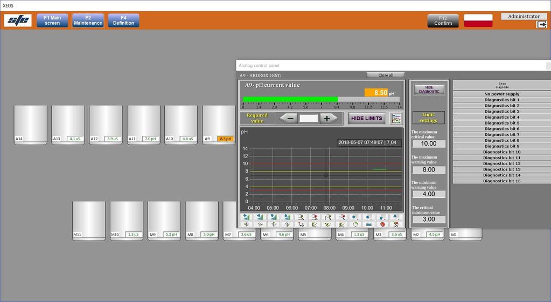This screenshot has width=551, height=302.
Task: Select tank M11
Action: (x=88, y=221)
